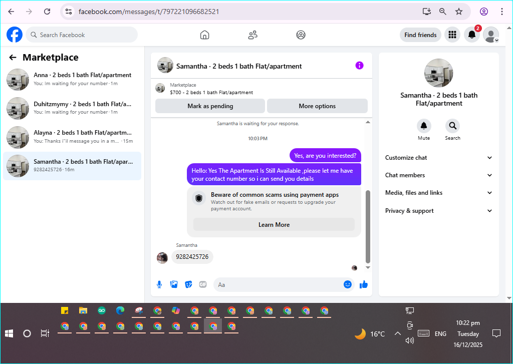Click the "Yes, are you interested?" message
This screenshot has width=513, height=364.
pos(325,156)
